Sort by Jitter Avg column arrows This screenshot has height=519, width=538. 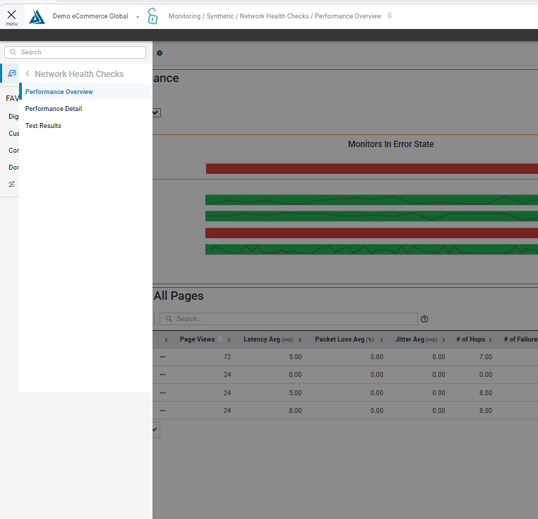point(443,339)
